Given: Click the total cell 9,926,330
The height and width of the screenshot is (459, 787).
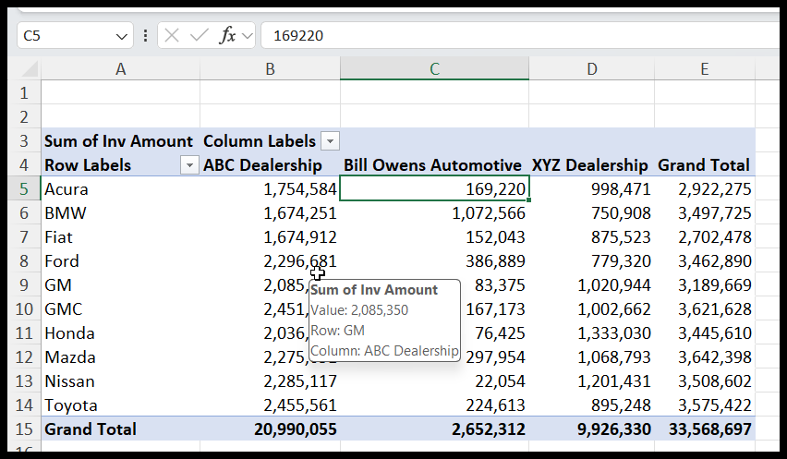Looking at the screenshot, I should (592, 429).
